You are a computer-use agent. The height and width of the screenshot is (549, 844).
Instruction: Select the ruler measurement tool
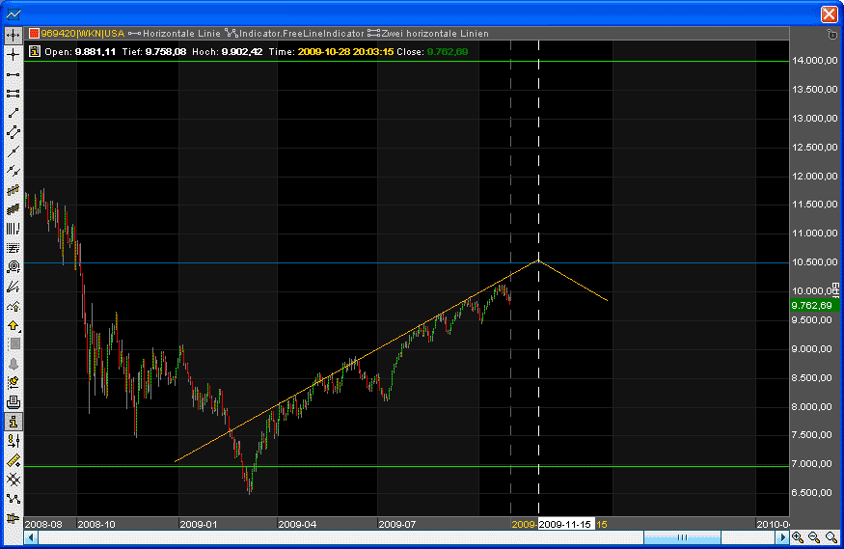pyautogui.click(x=14, y=460)
